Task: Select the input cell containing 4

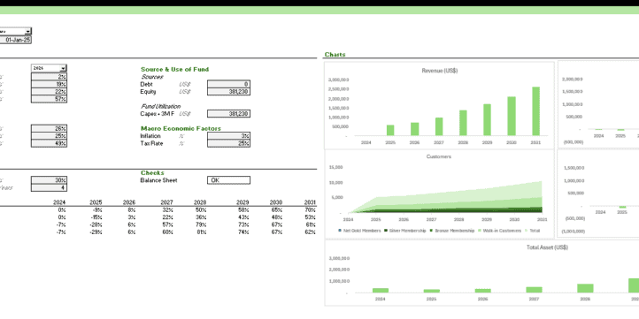Action: pyautogui.click(x=49, y=187)
